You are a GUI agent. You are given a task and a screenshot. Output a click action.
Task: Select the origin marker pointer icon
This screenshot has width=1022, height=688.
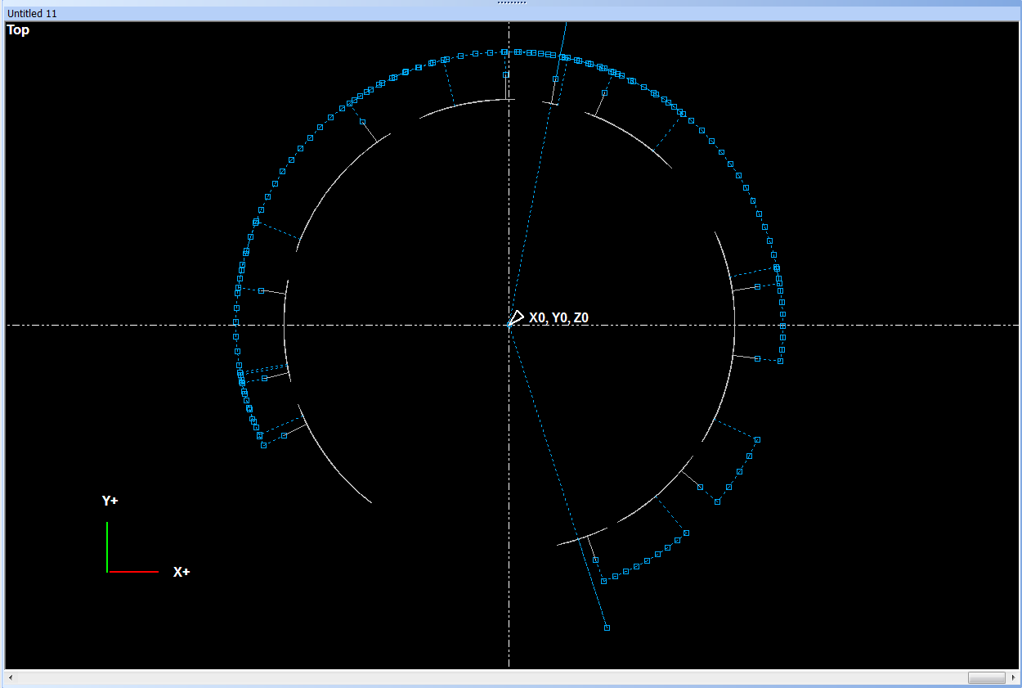(x=516, y=318)
